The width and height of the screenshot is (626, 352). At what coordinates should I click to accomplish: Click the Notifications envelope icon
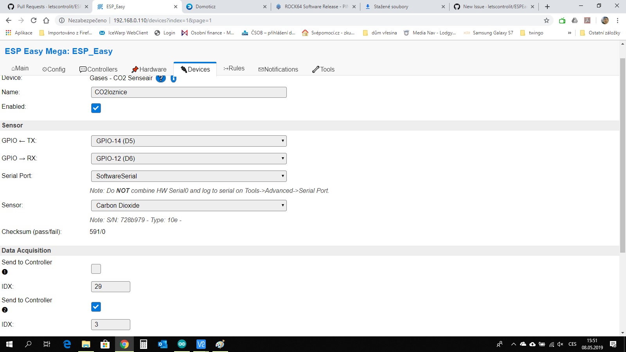261,69
